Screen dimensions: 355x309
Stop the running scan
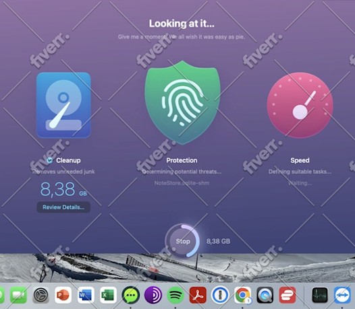183,241
